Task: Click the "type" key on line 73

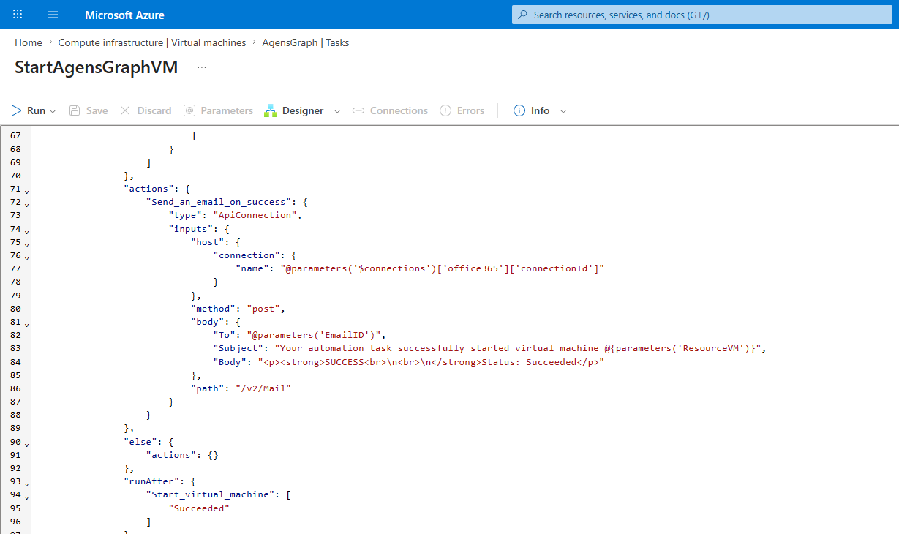Action: (186, 215)
